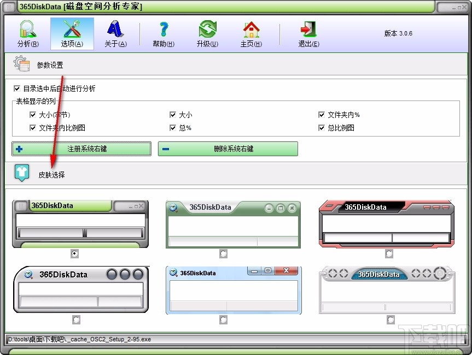Click the 皮肤选择 section header label
This screenshot has height=355, width=472.
pos(51,175)
